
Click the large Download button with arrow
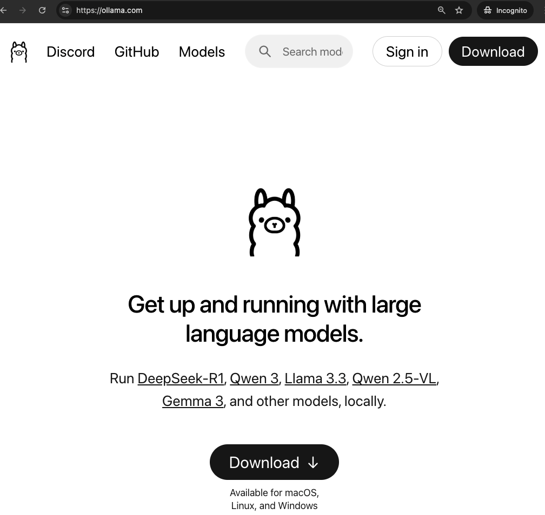274,462
